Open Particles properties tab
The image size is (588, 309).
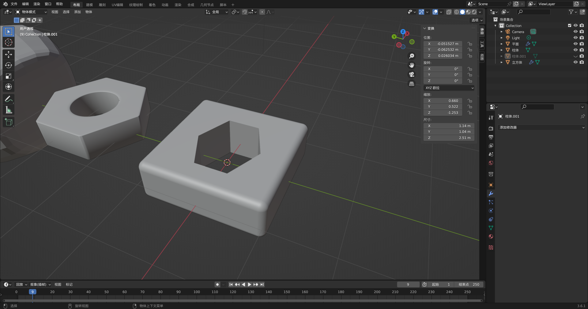(491, 202)
